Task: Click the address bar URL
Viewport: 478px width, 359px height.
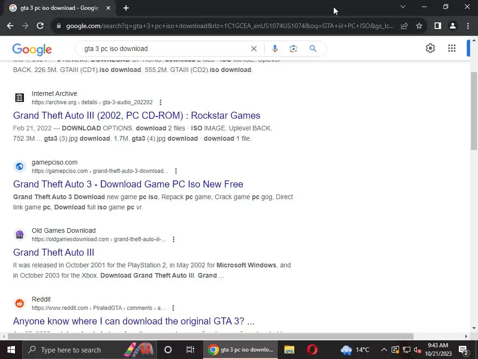Action: 230,26
